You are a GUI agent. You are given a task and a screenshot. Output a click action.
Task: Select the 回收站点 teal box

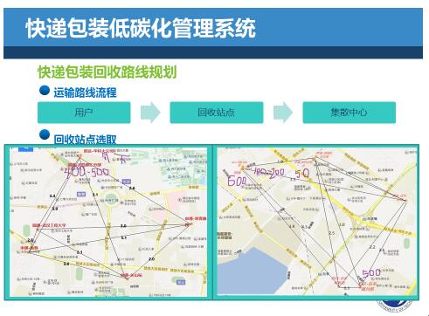coord(217,113)
